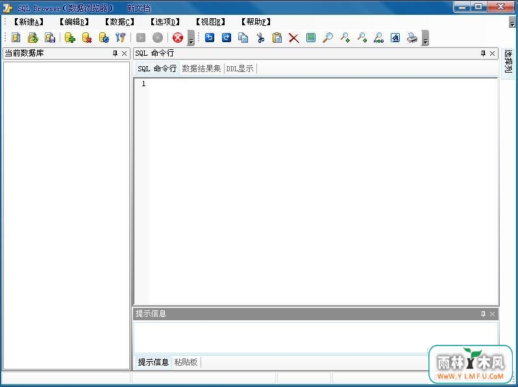Image resolution: width=518 pixels, height=387 pixels.
Task: Click the find previous icon
Action: tap(362, 38)
